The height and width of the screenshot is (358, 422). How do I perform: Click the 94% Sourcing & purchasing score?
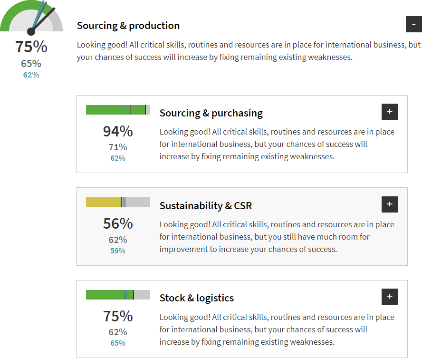coord(118,131)
